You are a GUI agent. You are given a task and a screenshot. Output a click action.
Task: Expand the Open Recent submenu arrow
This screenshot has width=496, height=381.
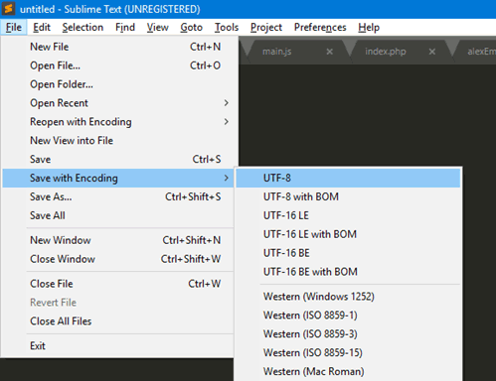[x=227, y=103]
